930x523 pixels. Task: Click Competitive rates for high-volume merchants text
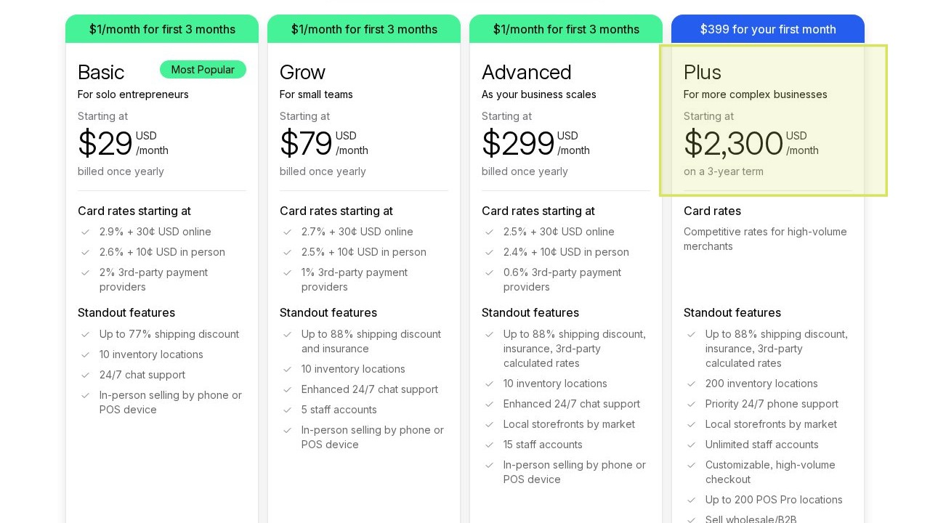(x=764, y=239)
